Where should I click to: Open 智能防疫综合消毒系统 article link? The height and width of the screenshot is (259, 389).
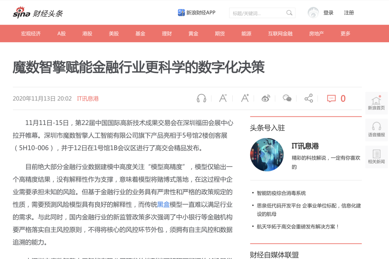[281, 193]
